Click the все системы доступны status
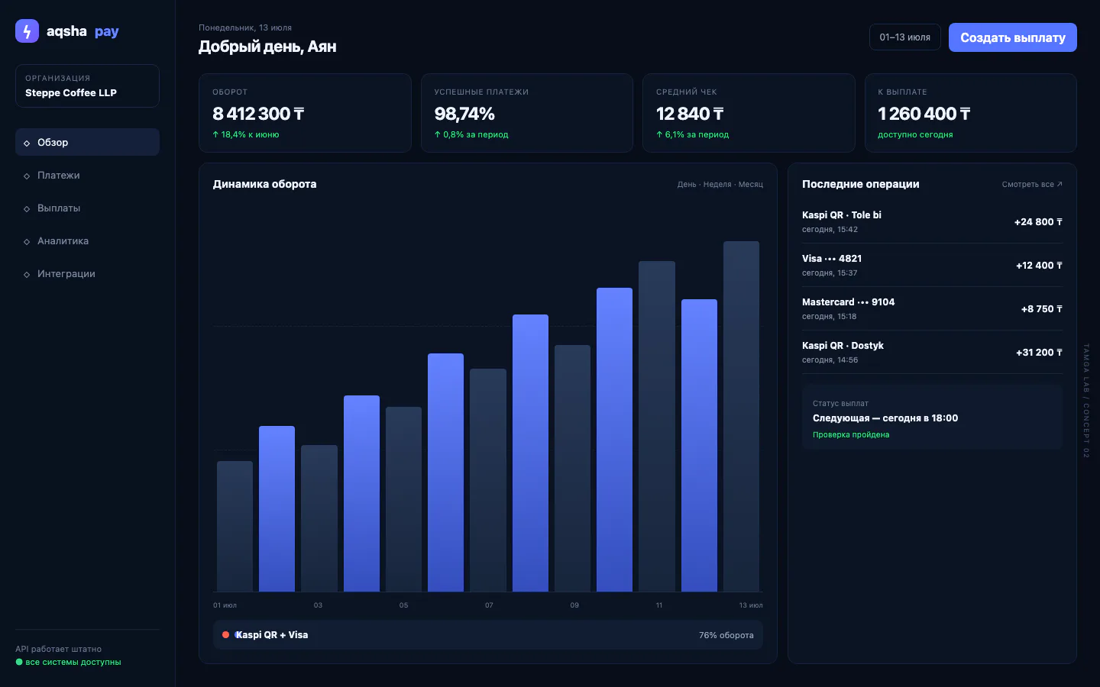The image size is (1100, 687). [73, 663]
